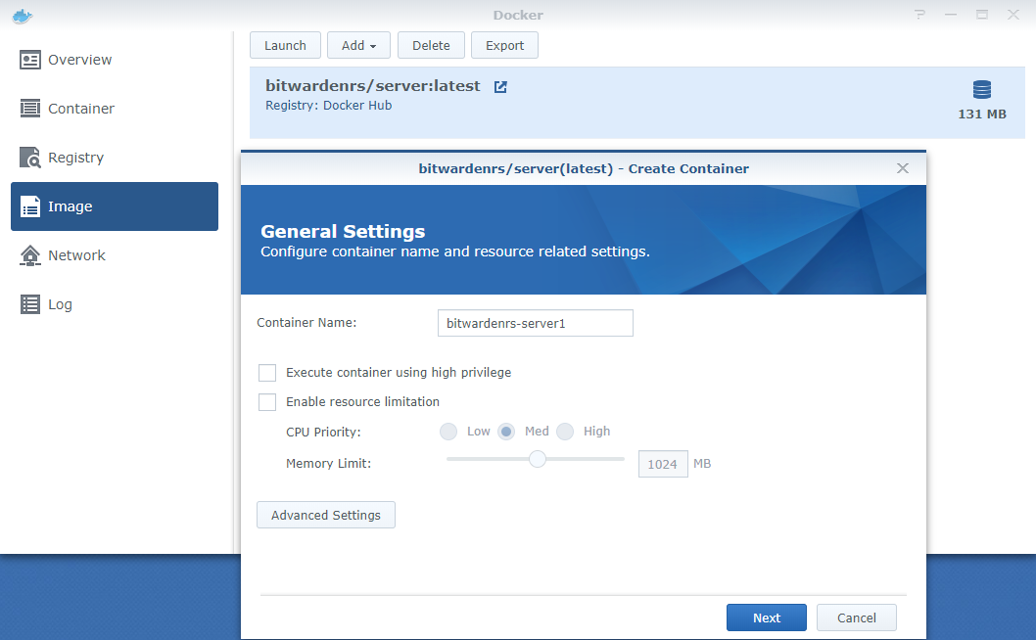Viewport: 1036px width, 640px height.
Task: Click the Log list icon
Action: tap(29, 304)
